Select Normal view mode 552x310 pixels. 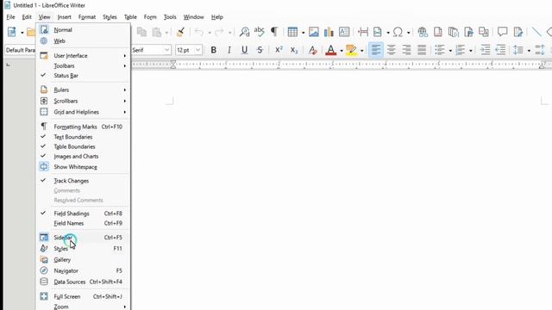tap(83, 30)
